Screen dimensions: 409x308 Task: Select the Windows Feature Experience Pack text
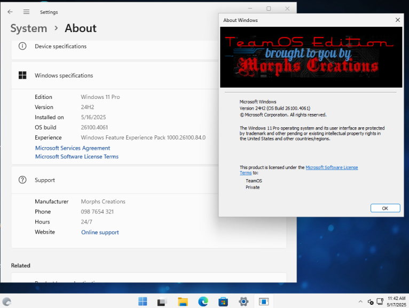[x=143, y=137]
